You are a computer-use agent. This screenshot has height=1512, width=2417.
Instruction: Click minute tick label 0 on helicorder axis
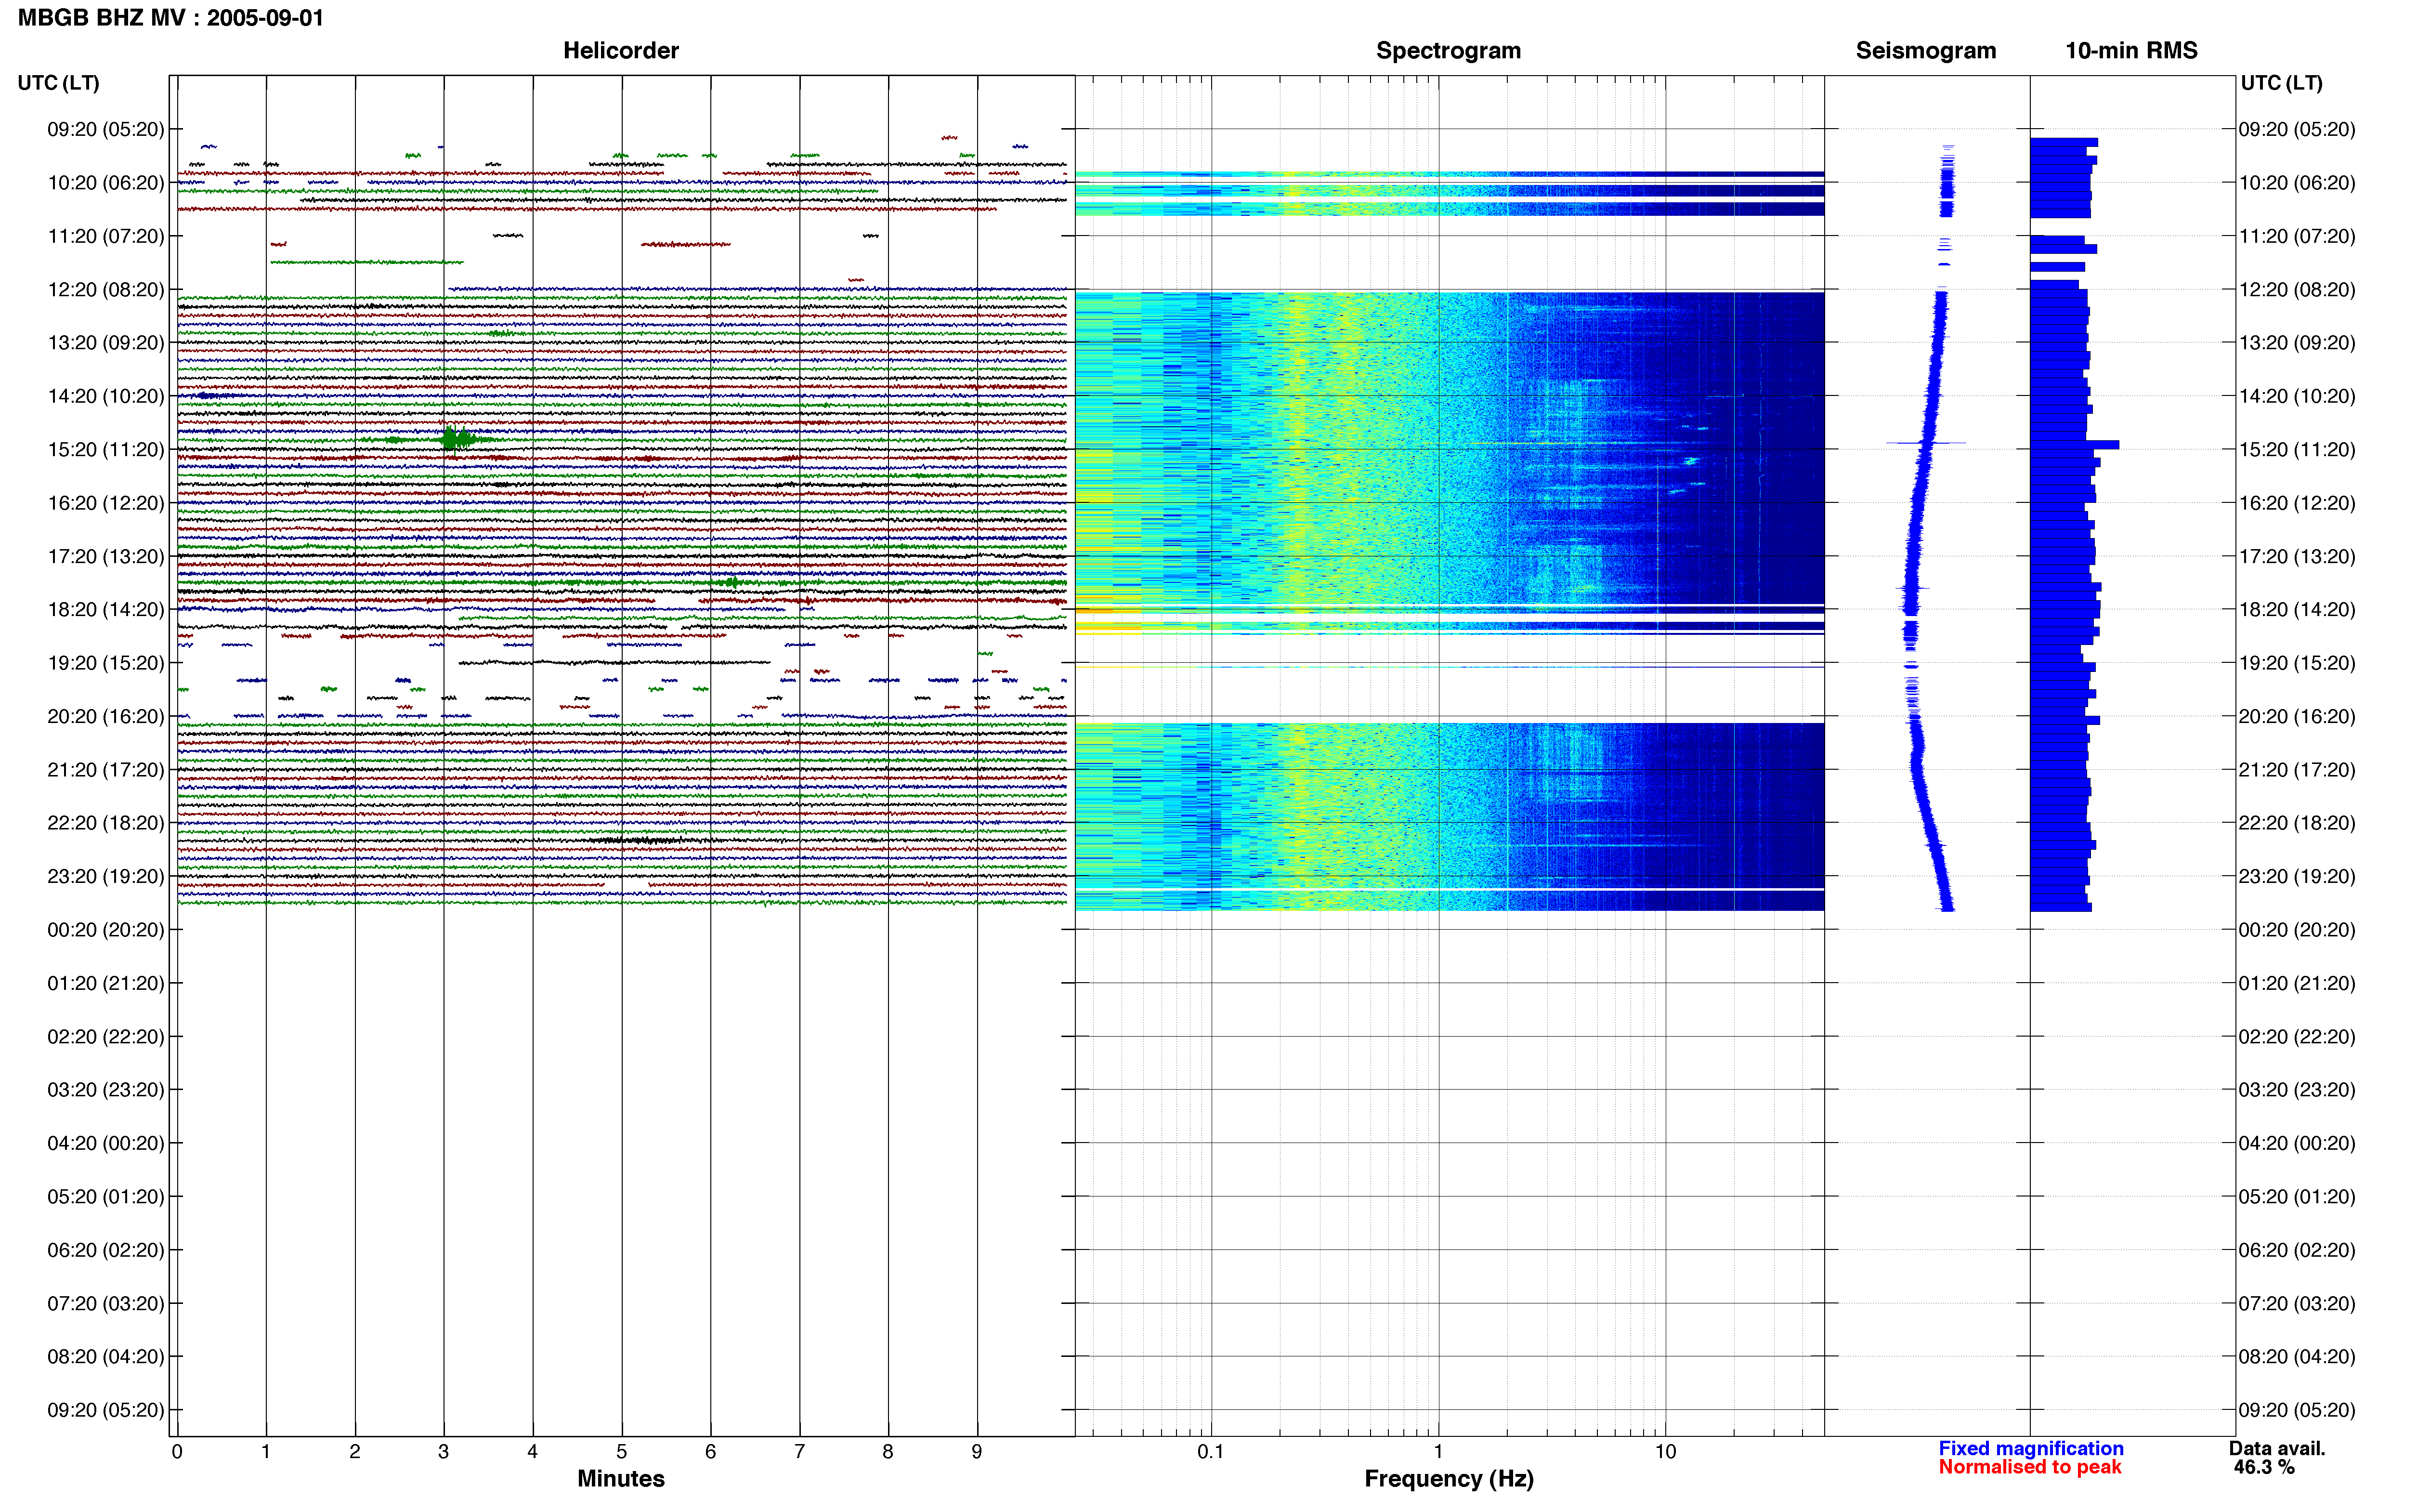tap(177, 1451)
